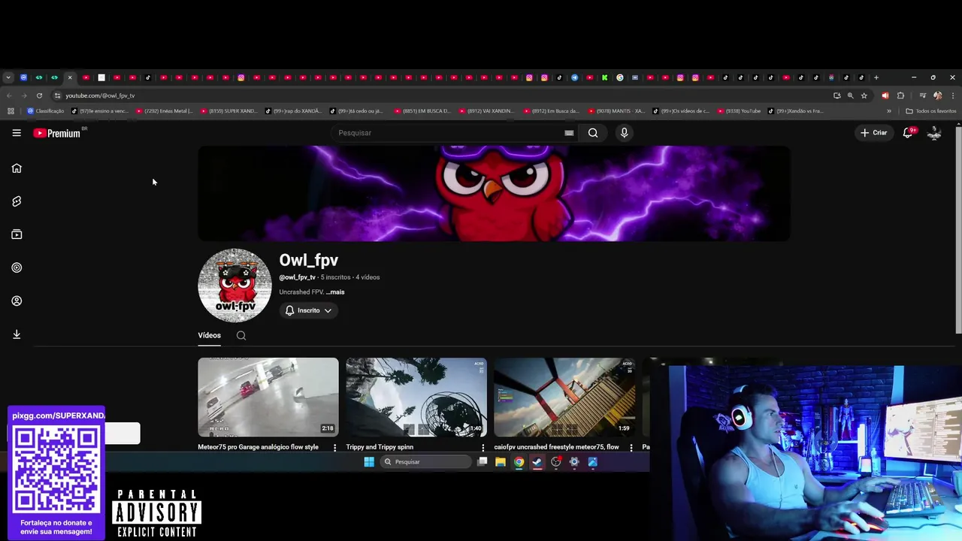Go back in Chrome

click(x=9, y=95)
